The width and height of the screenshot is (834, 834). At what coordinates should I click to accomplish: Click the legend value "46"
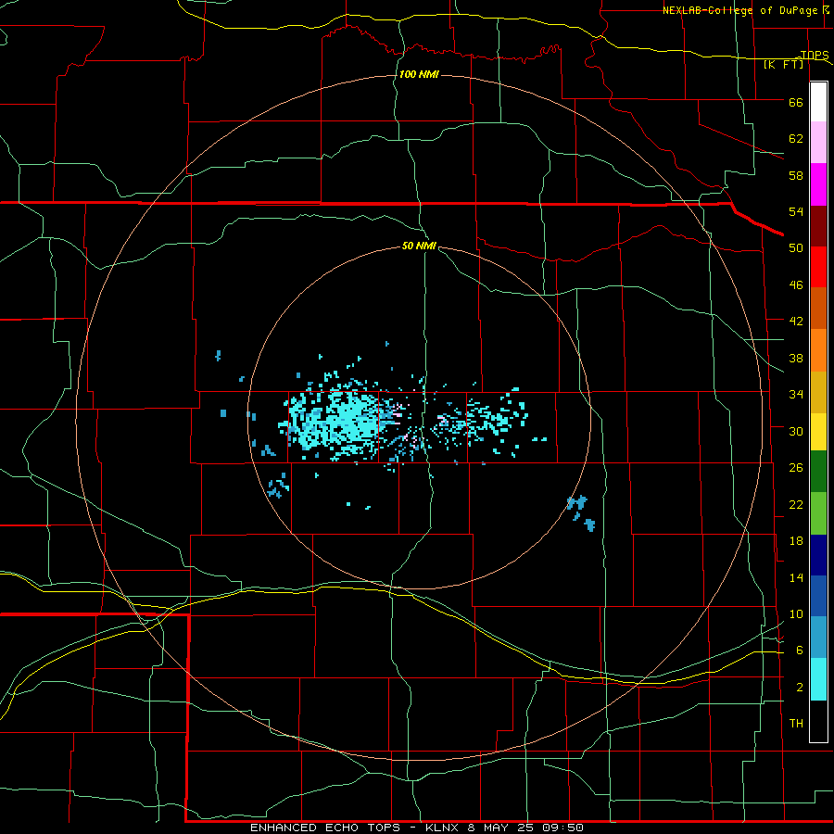[x=796, y=284]
